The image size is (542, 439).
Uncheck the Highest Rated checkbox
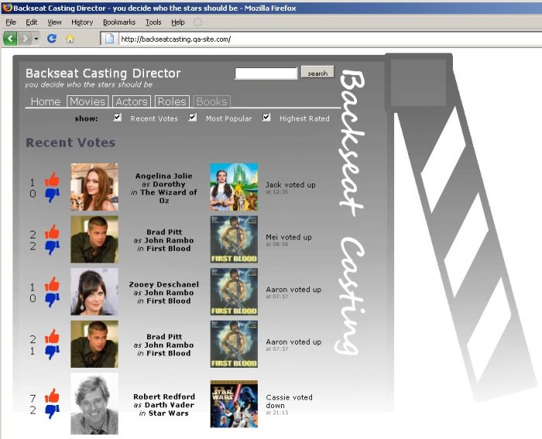266,117
